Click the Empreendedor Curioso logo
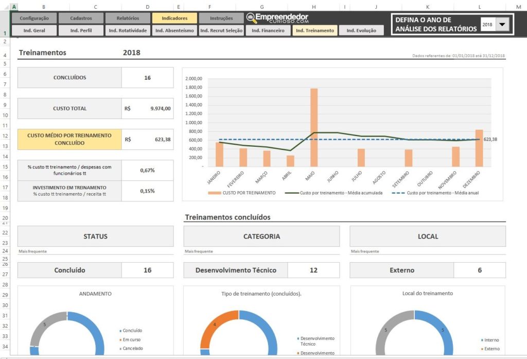Viewport: 527px width, 359px height. pos(277,18)
